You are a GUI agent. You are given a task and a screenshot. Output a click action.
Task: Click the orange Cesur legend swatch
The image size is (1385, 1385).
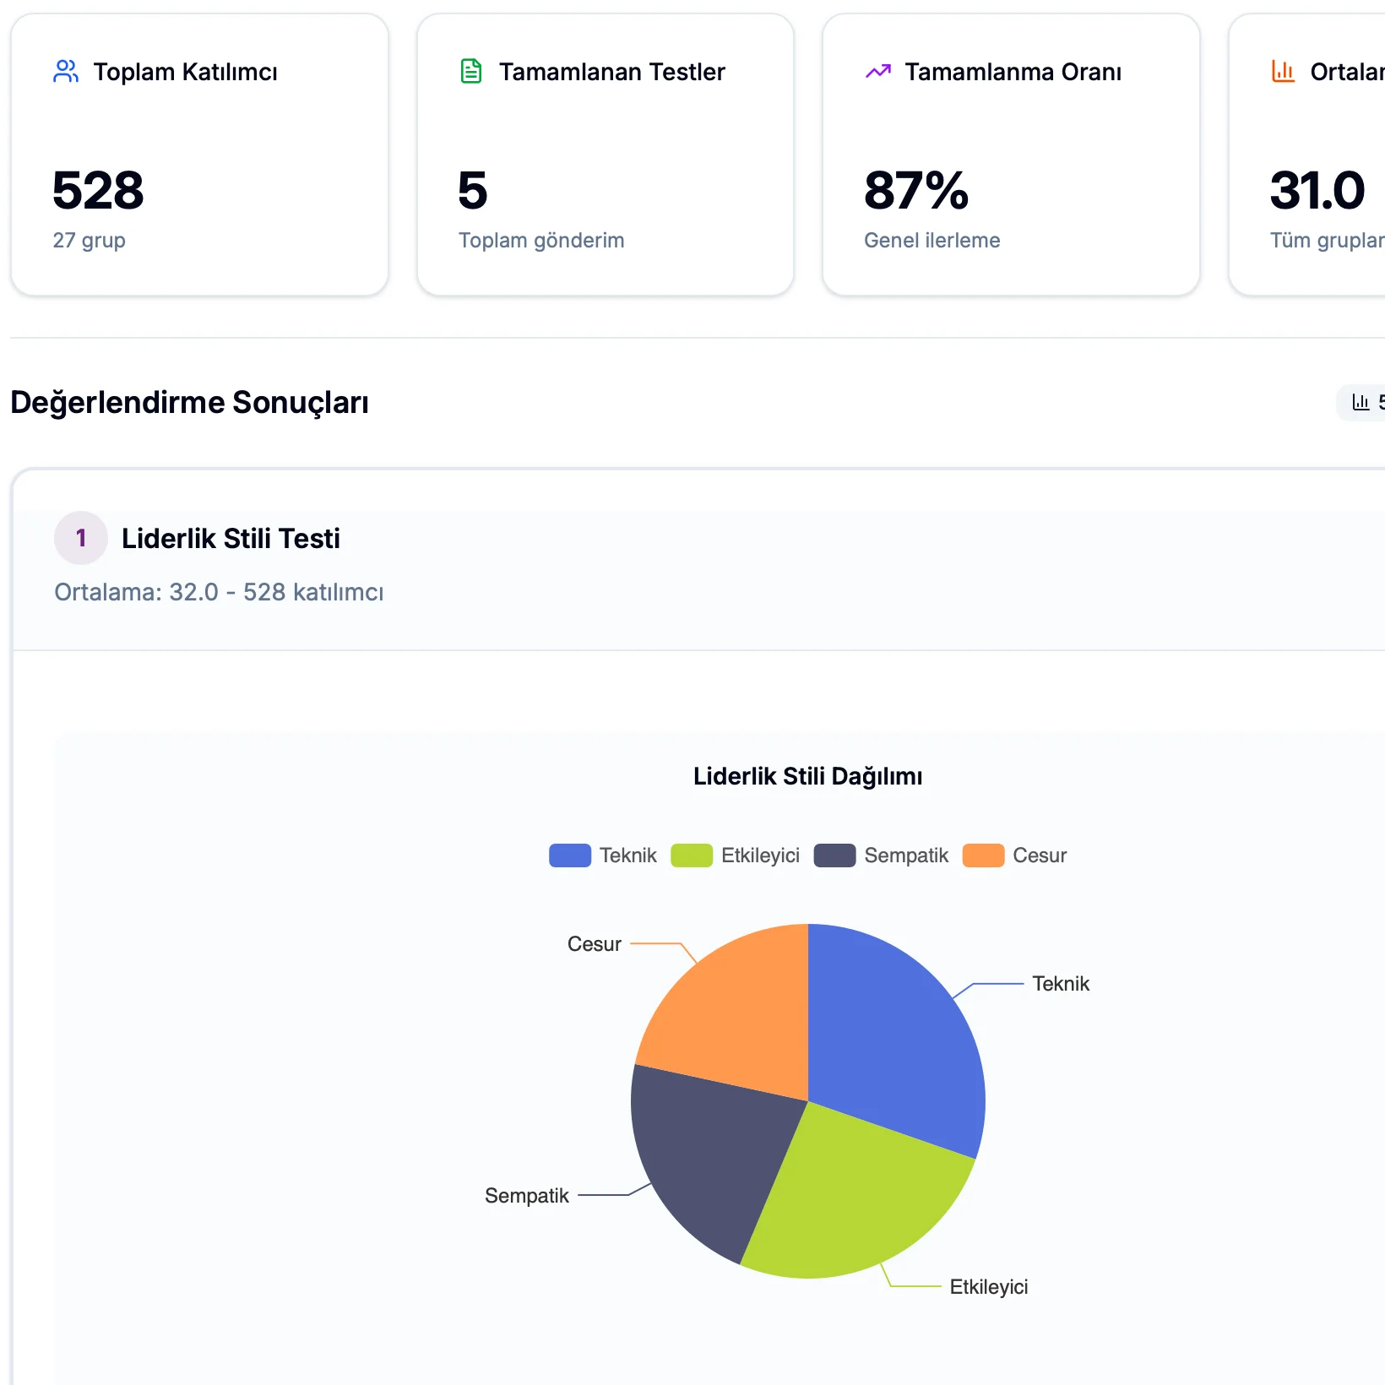pos(983,855)
